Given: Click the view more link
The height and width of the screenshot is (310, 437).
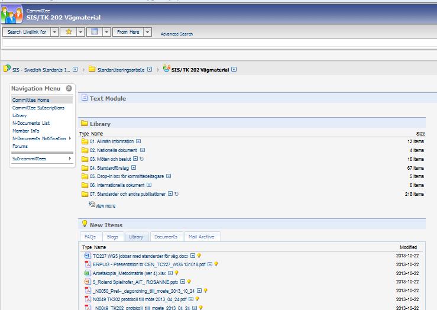Looking at the screenshot, I should click(x=105, y=206).
